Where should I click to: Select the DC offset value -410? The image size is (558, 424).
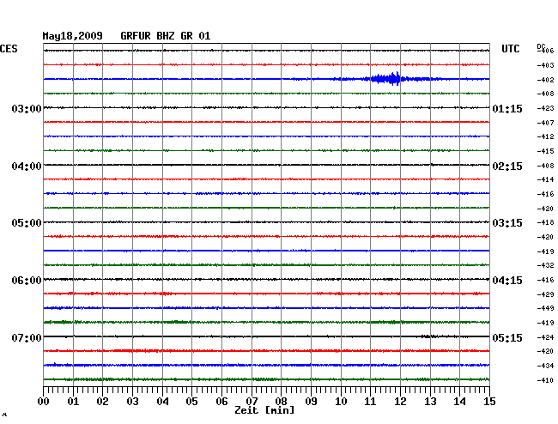(545, 380)
